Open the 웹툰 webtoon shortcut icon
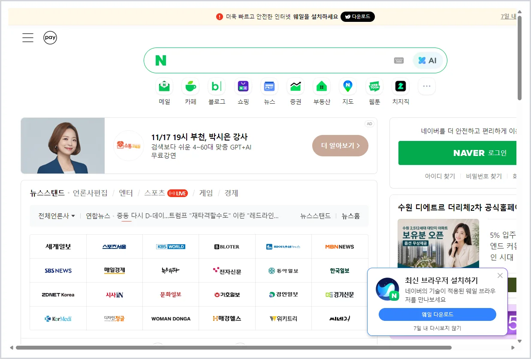 (x=374, y=87)
